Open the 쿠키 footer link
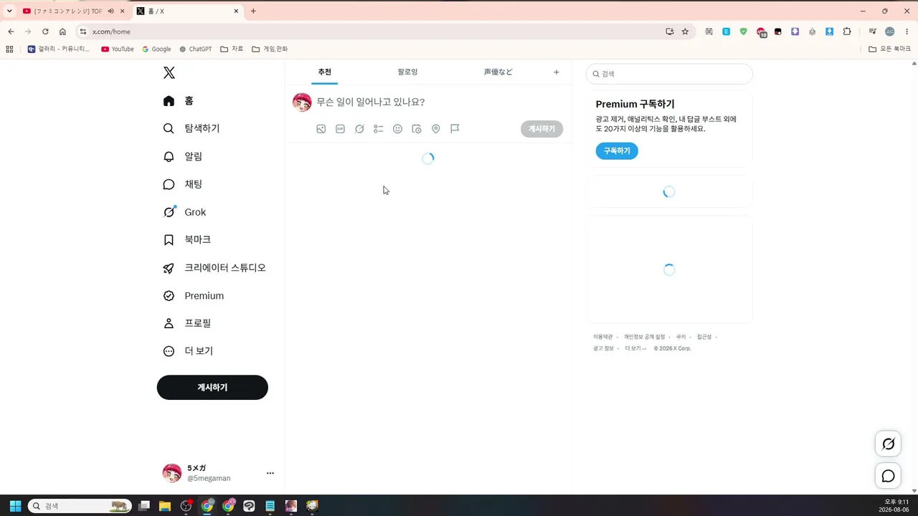This screenshot has height=516, width=918. click(x=681, y=337)
